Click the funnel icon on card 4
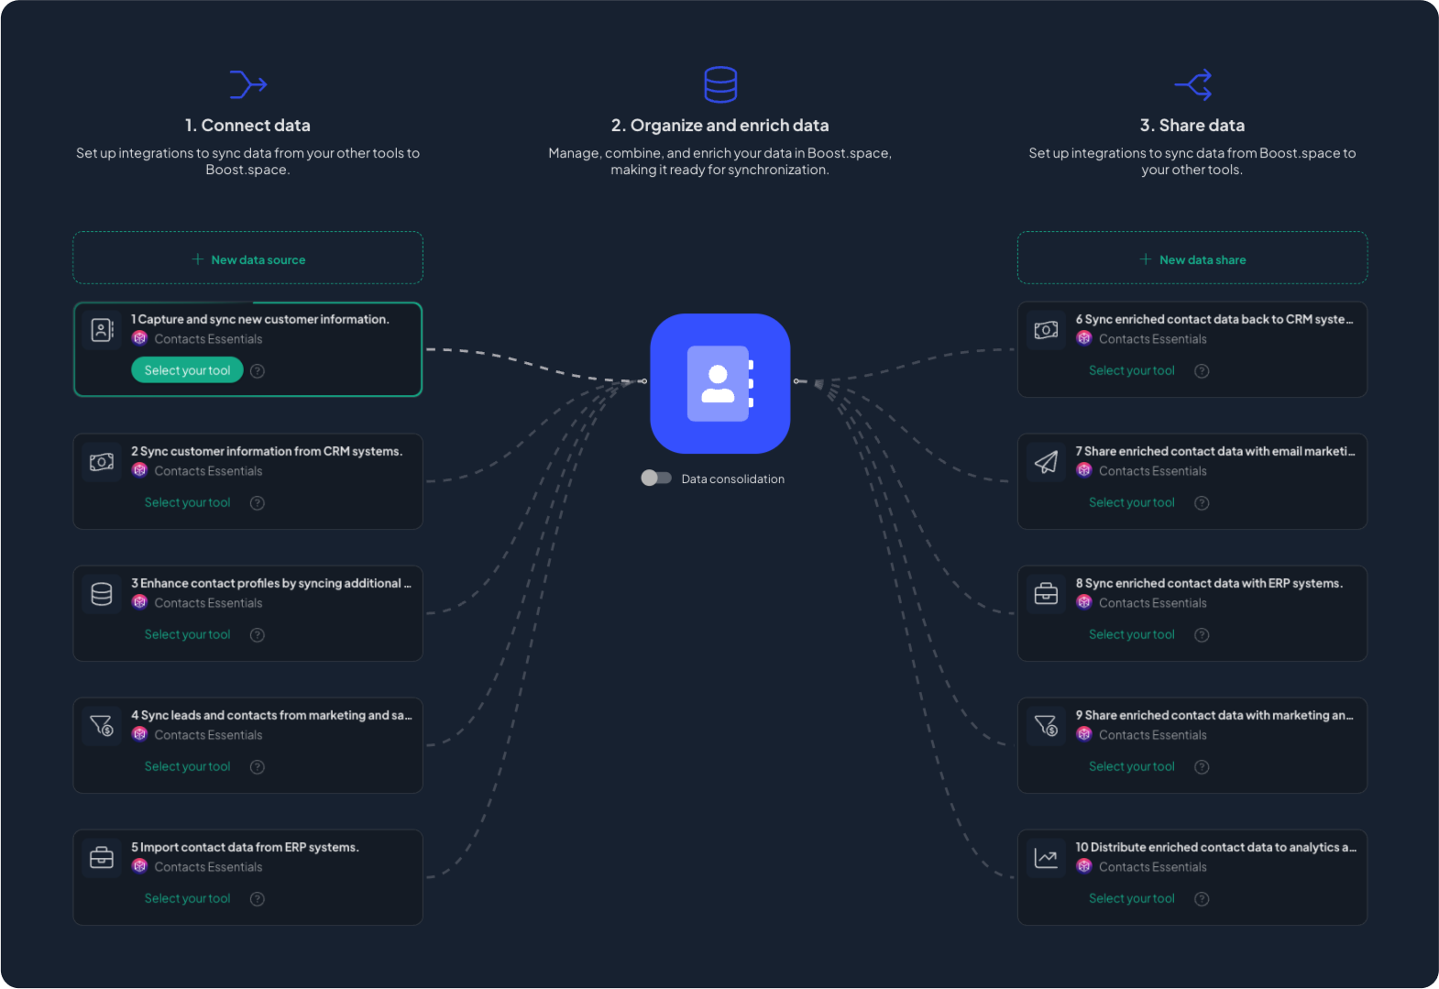 (102, 726)
